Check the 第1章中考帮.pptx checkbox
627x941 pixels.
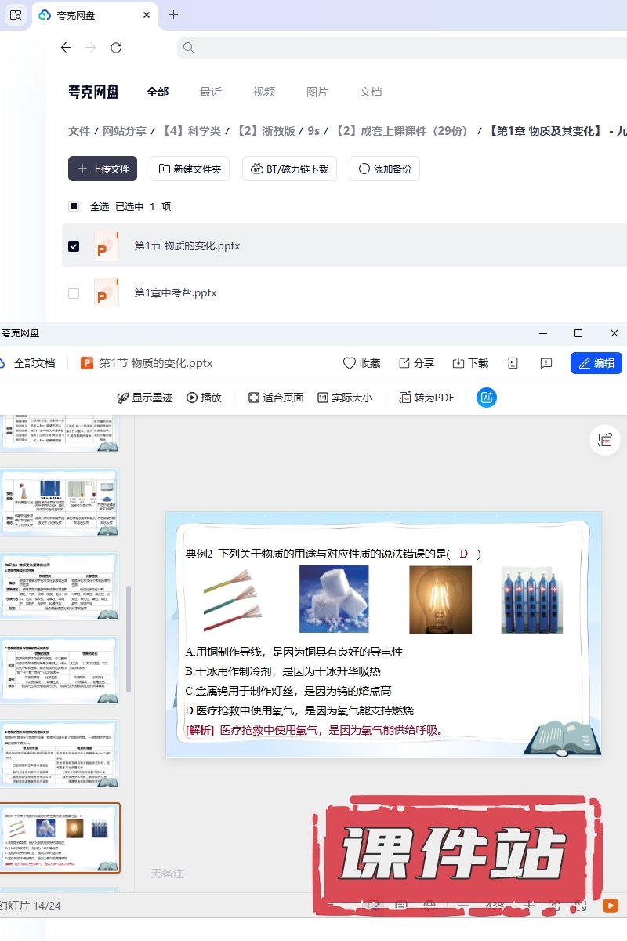coord(74,293)
